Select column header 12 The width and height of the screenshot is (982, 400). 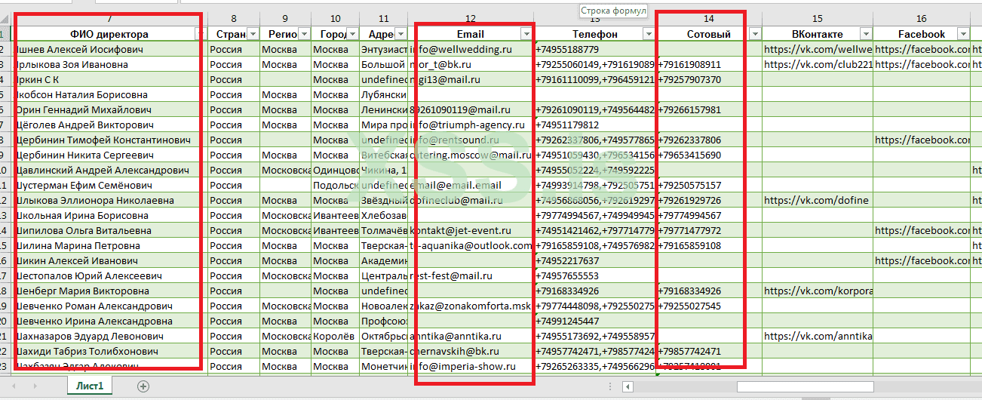(471, 18)
